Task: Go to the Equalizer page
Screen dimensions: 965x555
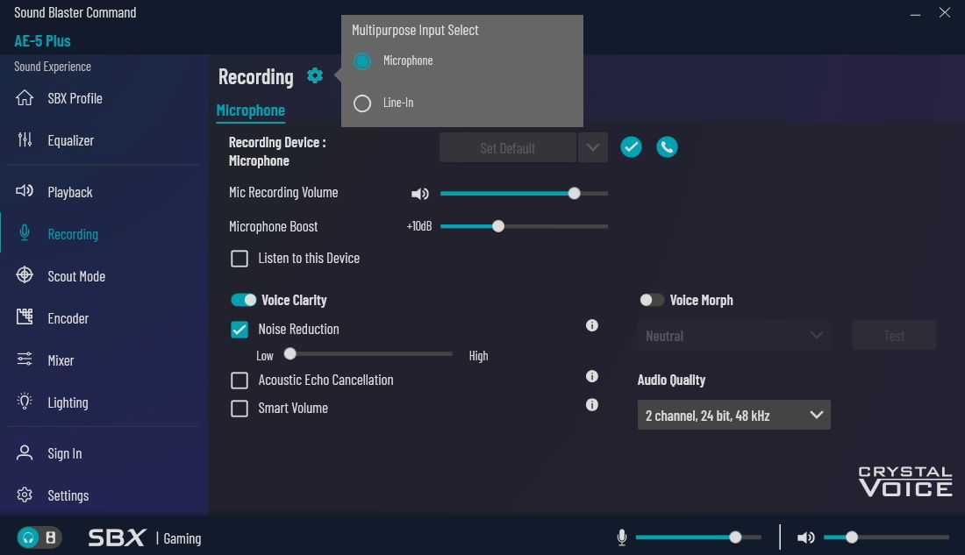Action: click(x=71, y=140)
